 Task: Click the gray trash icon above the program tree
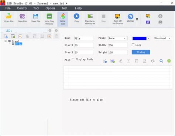coord(56,36)
